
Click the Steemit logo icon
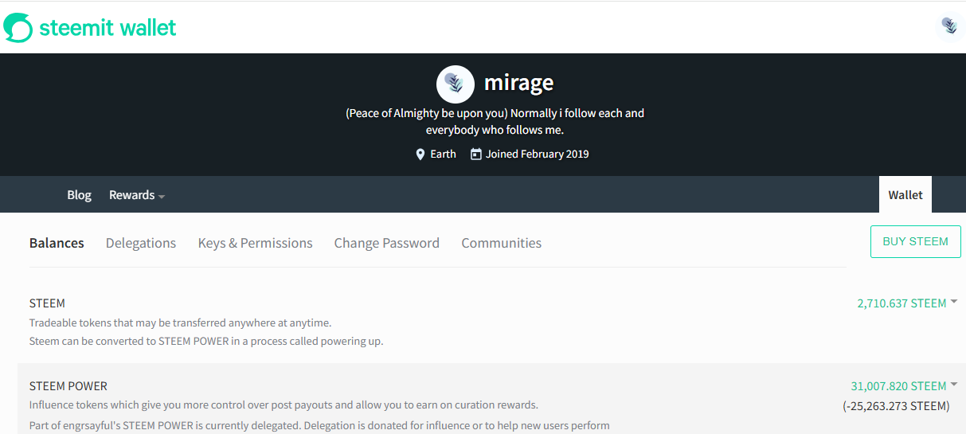(x=18, y=28)
